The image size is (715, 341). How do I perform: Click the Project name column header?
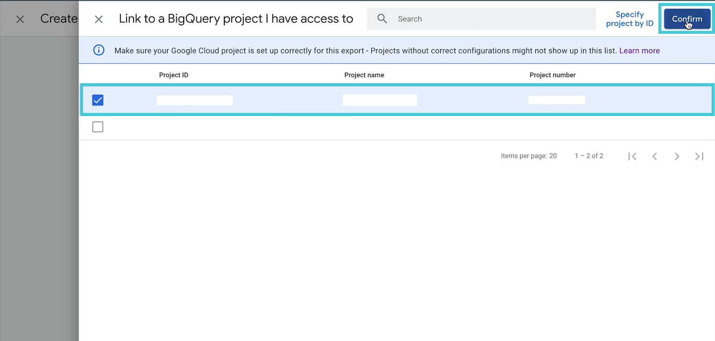click(x=364, y=75)
